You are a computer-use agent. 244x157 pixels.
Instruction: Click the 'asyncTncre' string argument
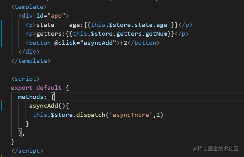[131, 115]
